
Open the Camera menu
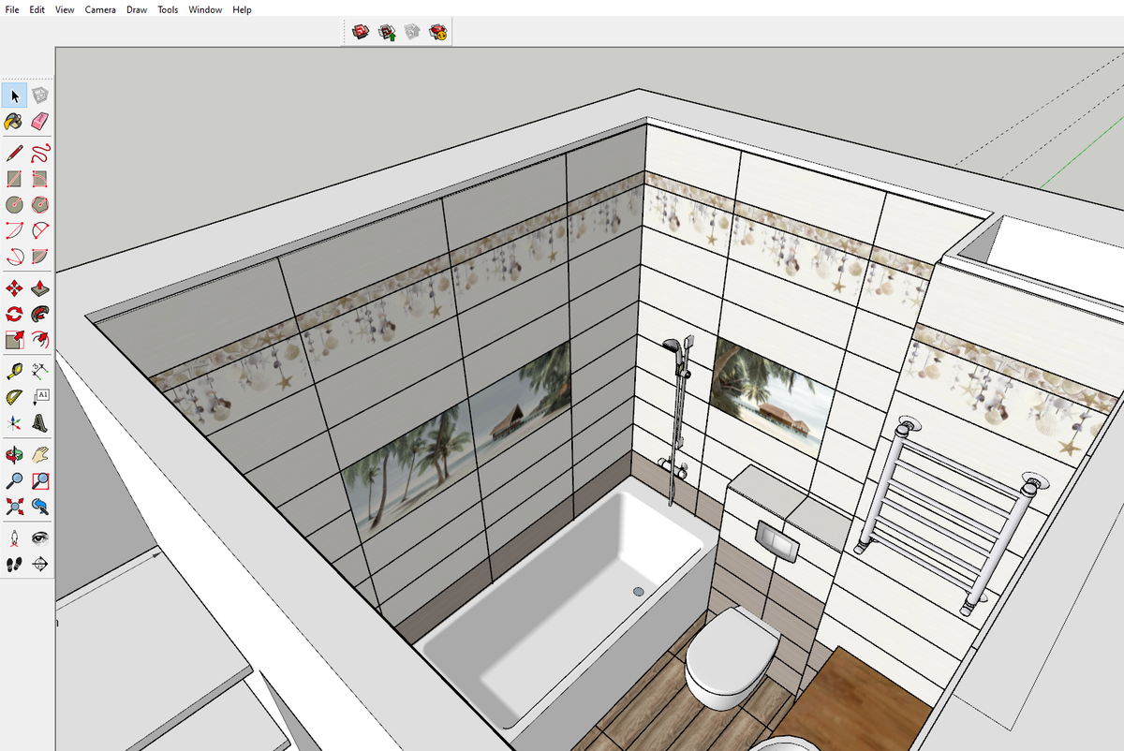(99, 9)
